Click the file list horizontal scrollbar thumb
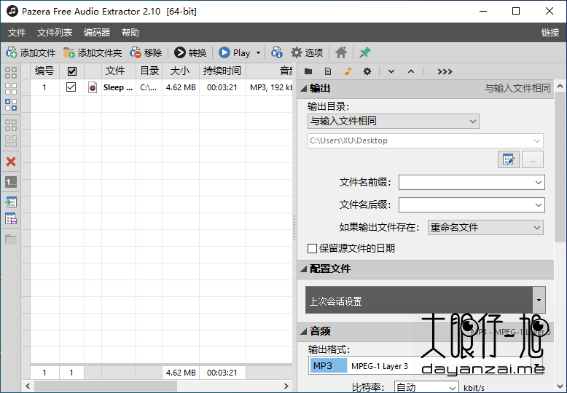567x393 pixels. click(x=105, y=386)
